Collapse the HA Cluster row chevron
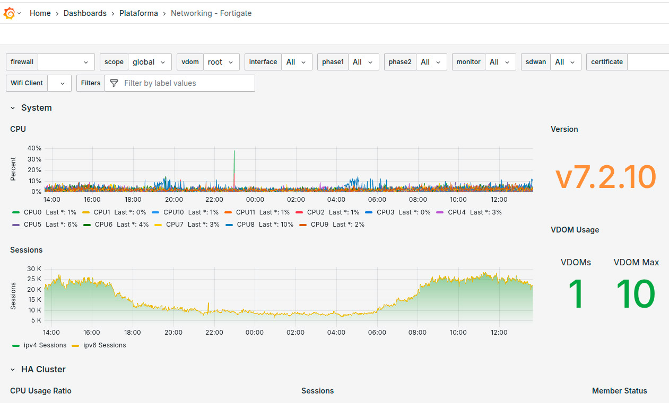669x403 pixels. tap(13, 370)
